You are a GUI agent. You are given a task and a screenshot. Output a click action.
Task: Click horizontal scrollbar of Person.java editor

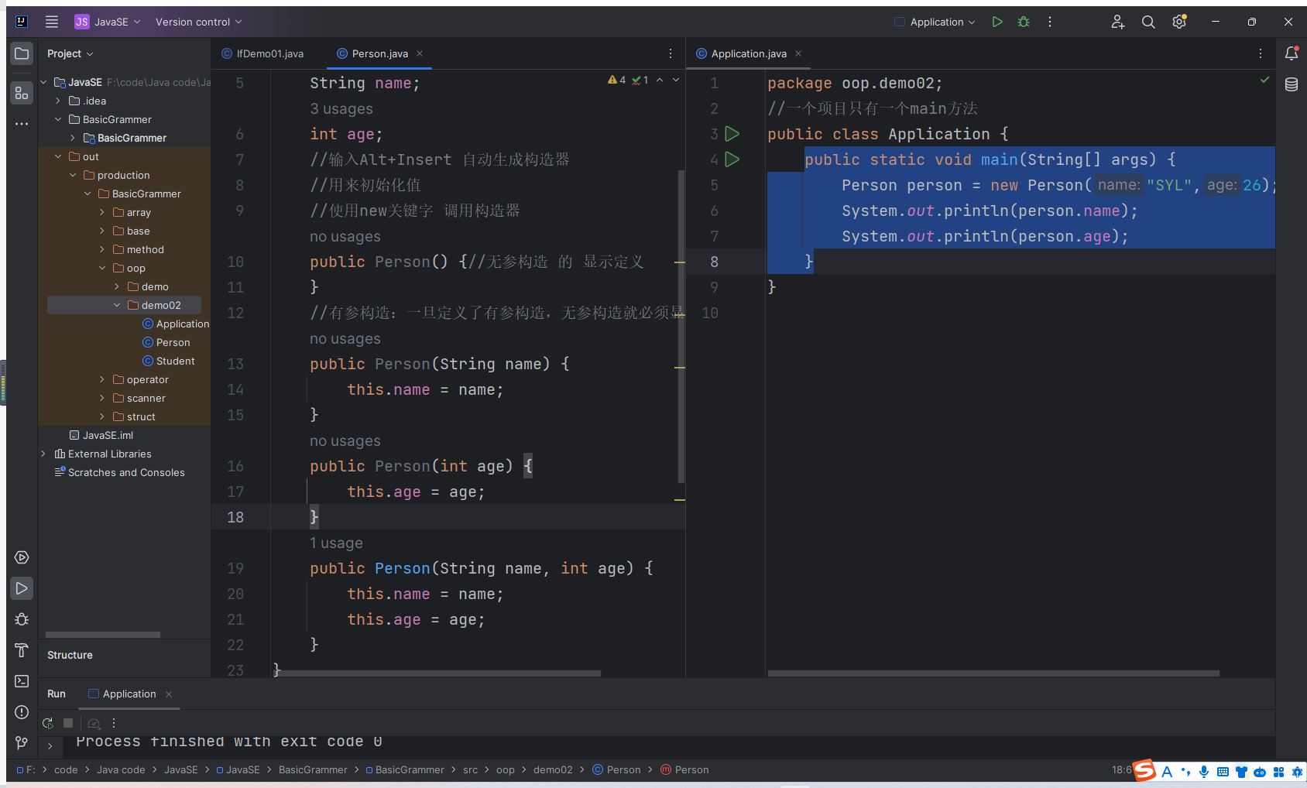point(440,673)
